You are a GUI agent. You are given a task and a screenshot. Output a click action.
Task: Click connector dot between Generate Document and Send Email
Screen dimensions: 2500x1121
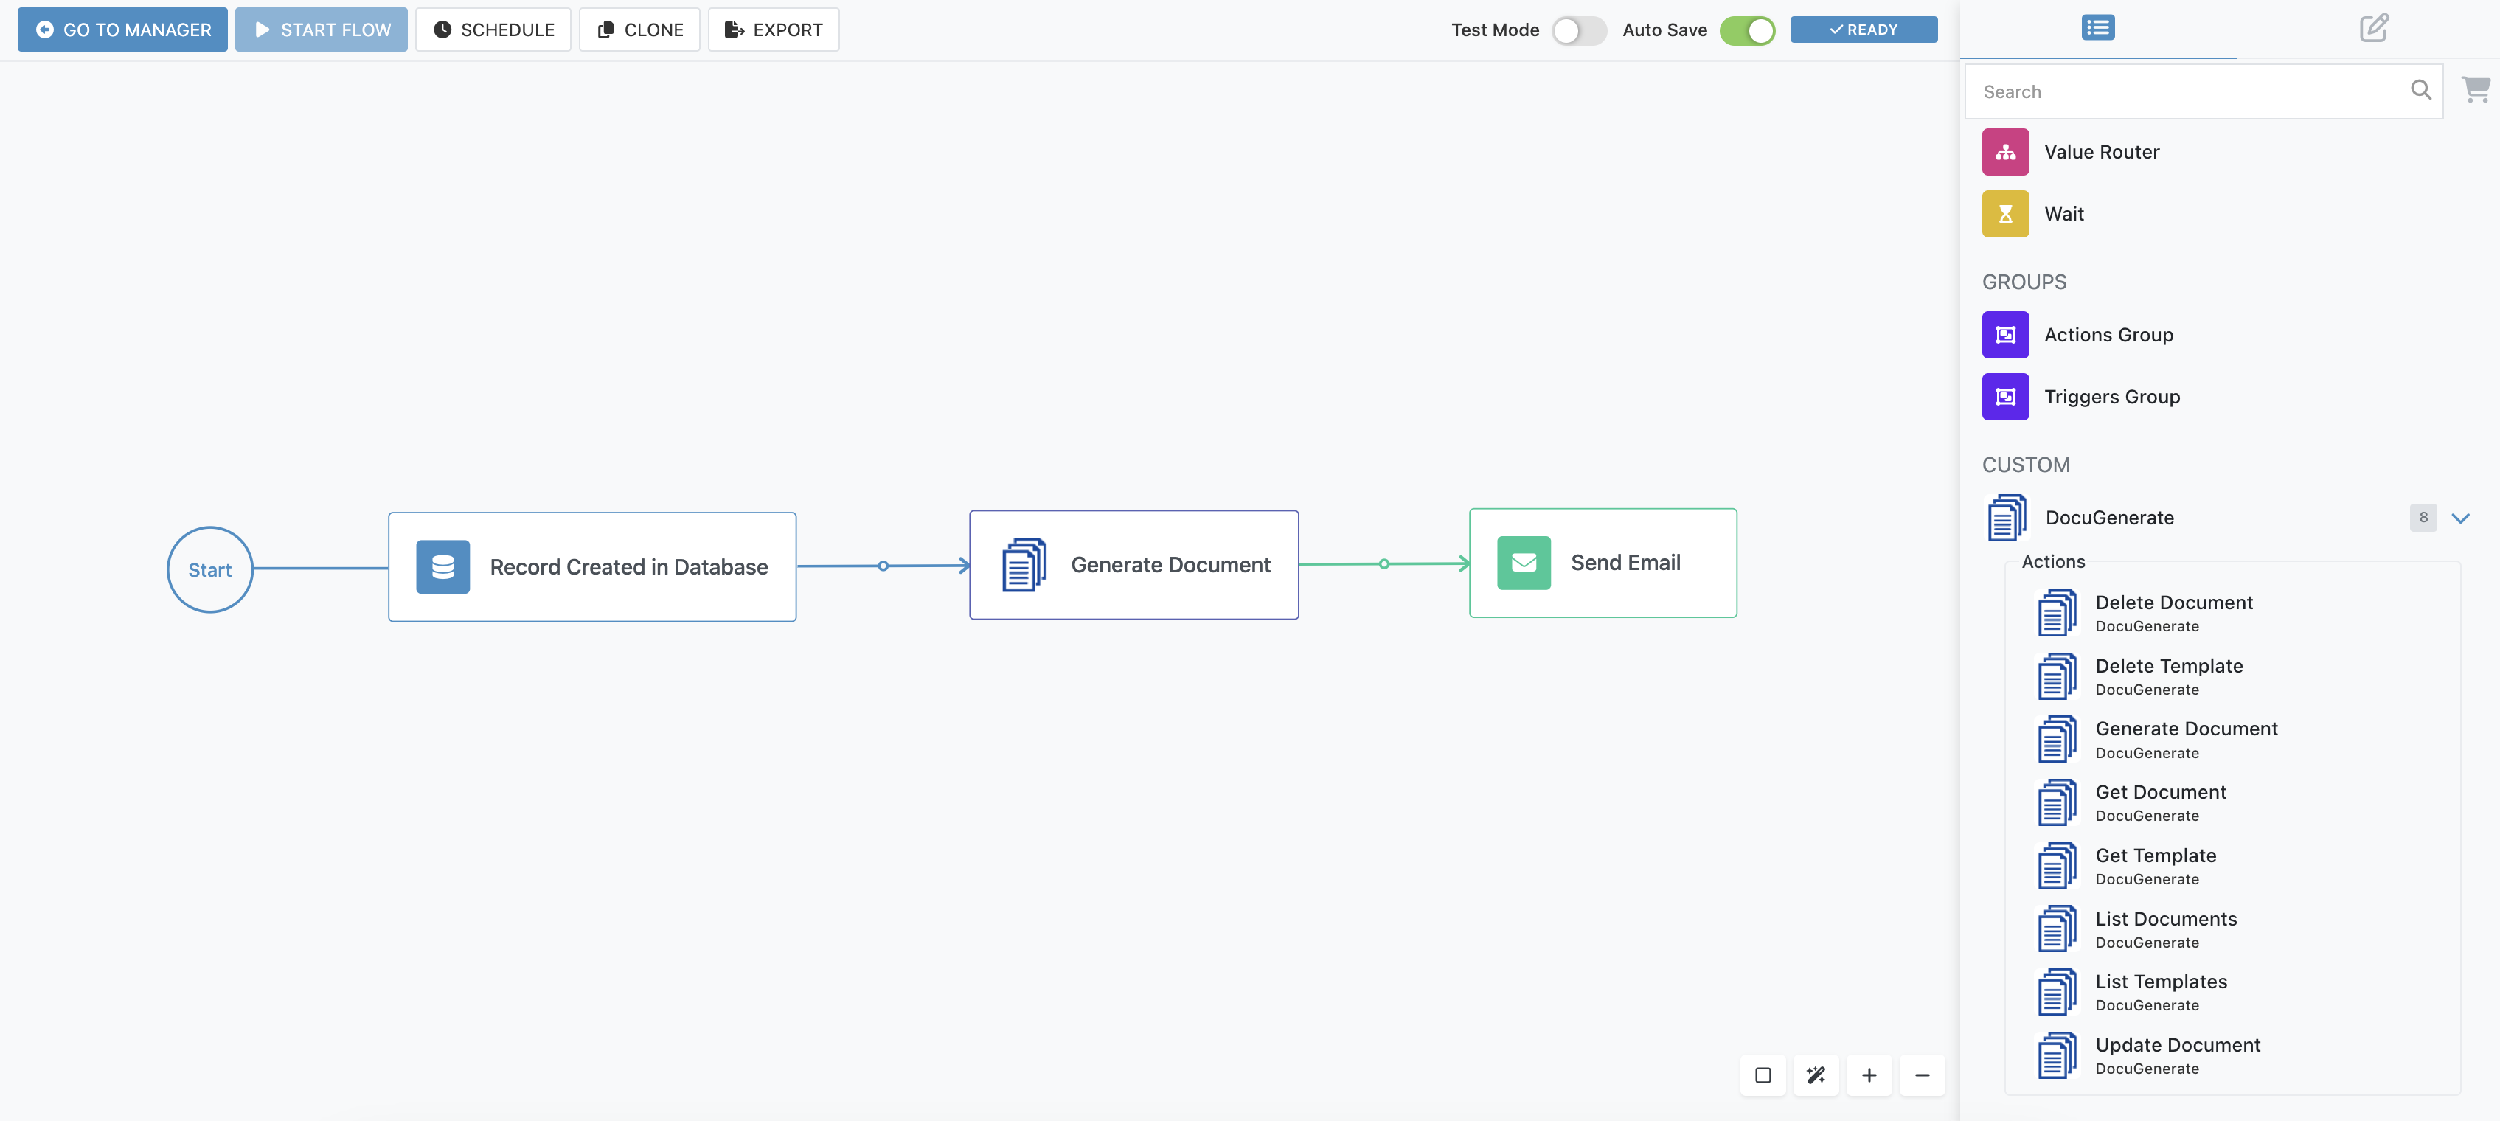[1384, 564]
